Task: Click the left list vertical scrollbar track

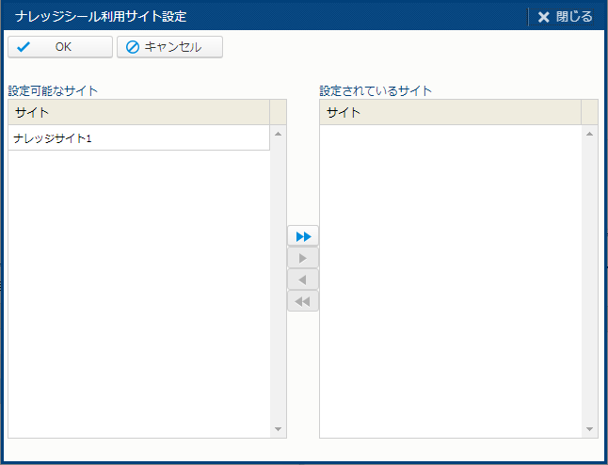Action: pos(278,282)
